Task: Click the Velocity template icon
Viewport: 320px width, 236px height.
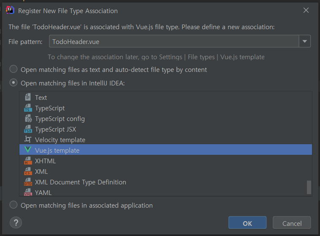Action: [x=28, y=140]
